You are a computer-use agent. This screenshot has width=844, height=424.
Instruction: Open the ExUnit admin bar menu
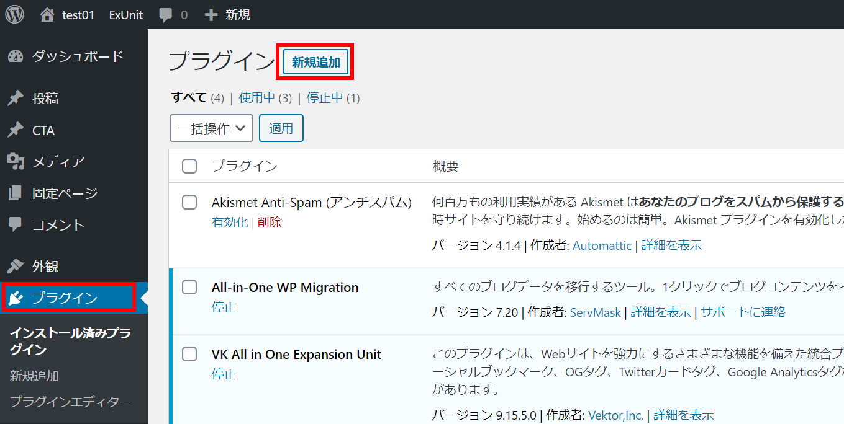tap(125, 14)
